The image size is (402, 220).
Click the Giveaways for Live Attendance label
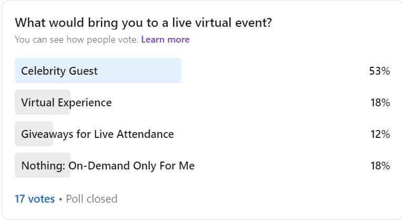[x=97, y=134]
